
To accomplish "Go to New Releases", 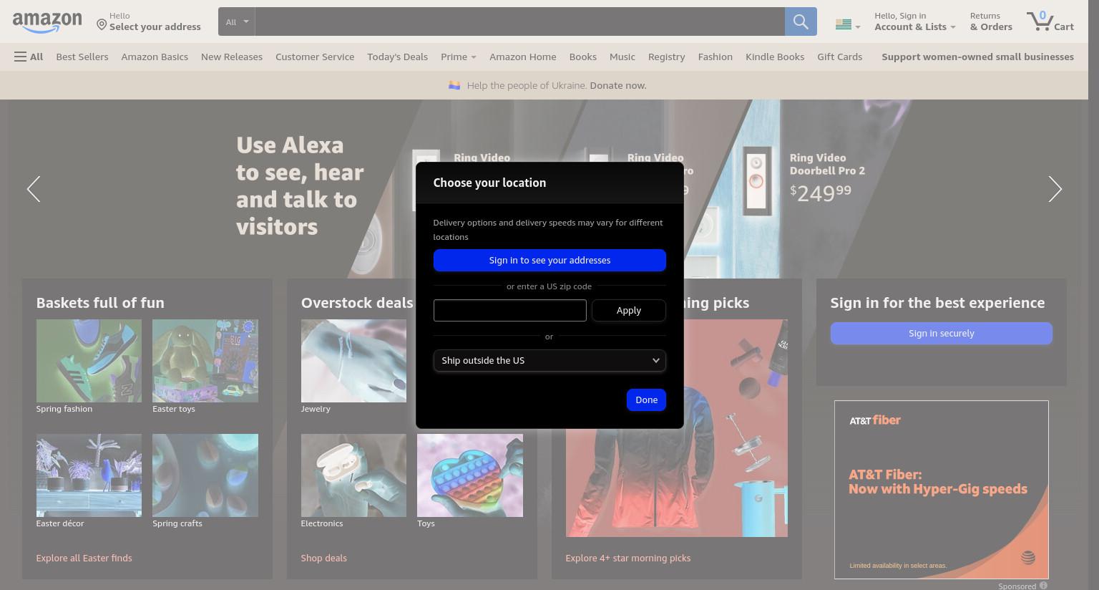I will (232, 57).
